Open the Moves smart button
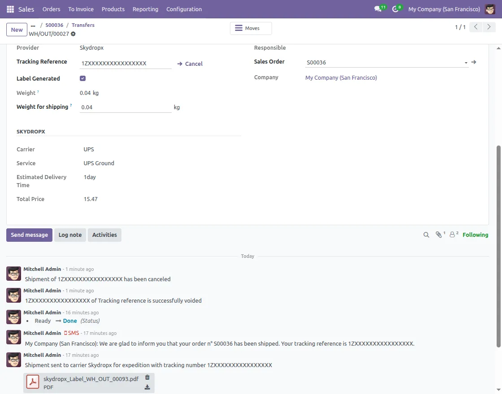 point(251,28)
